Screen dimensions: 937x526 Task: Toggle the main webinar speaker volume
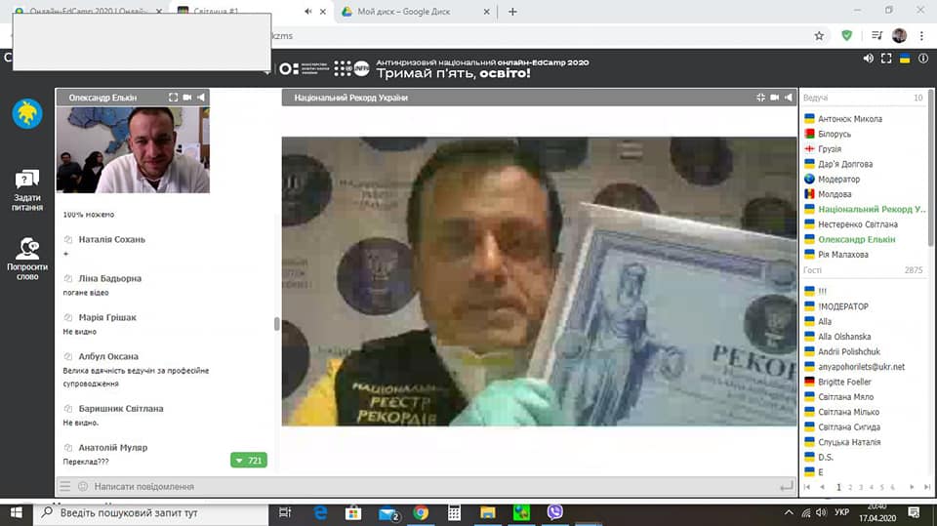tap(869, 59)
